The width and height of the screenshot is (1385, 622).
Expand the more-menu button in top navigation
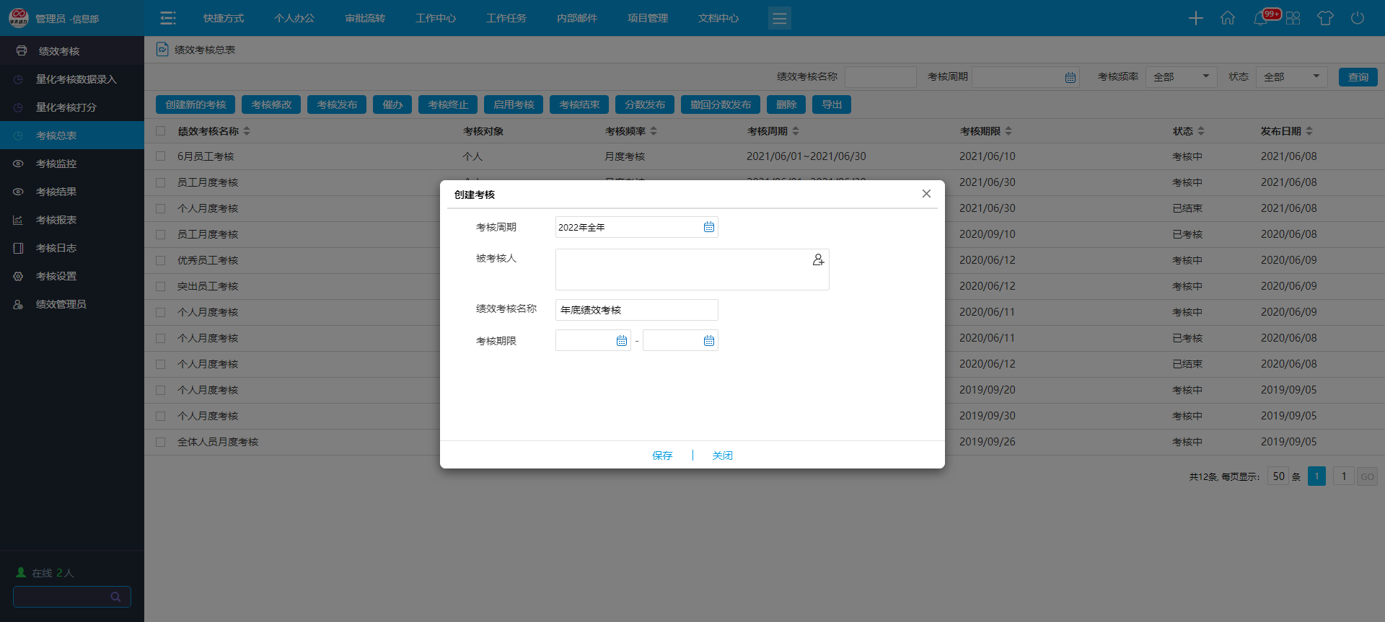point(779,18)
